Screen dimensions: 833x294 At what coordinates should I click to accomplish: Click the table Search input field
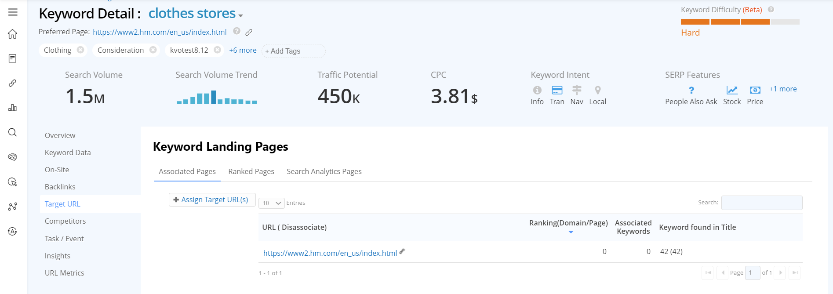(x=761, y=203)
